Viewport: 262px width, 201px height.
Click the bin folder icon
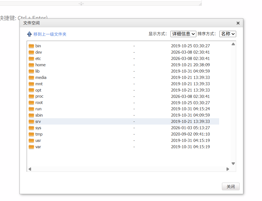click(x=31, y=46)
